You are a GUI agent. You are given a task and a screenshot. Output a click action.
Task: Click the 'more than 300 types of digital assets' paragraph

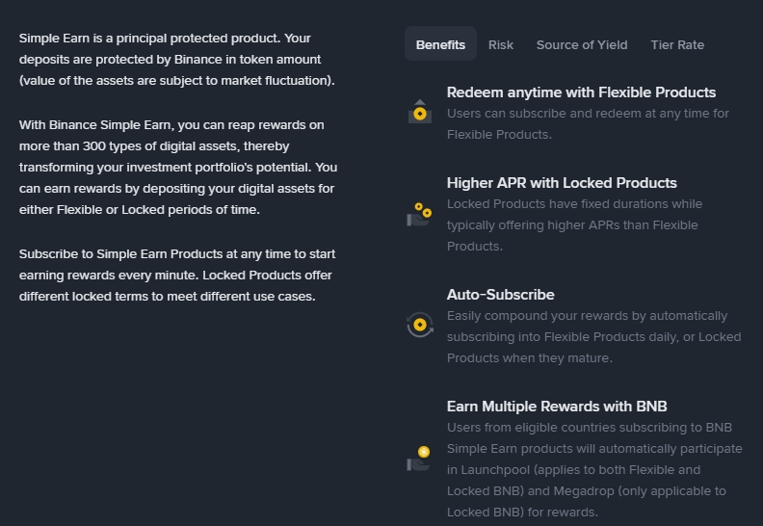[178, 168]
